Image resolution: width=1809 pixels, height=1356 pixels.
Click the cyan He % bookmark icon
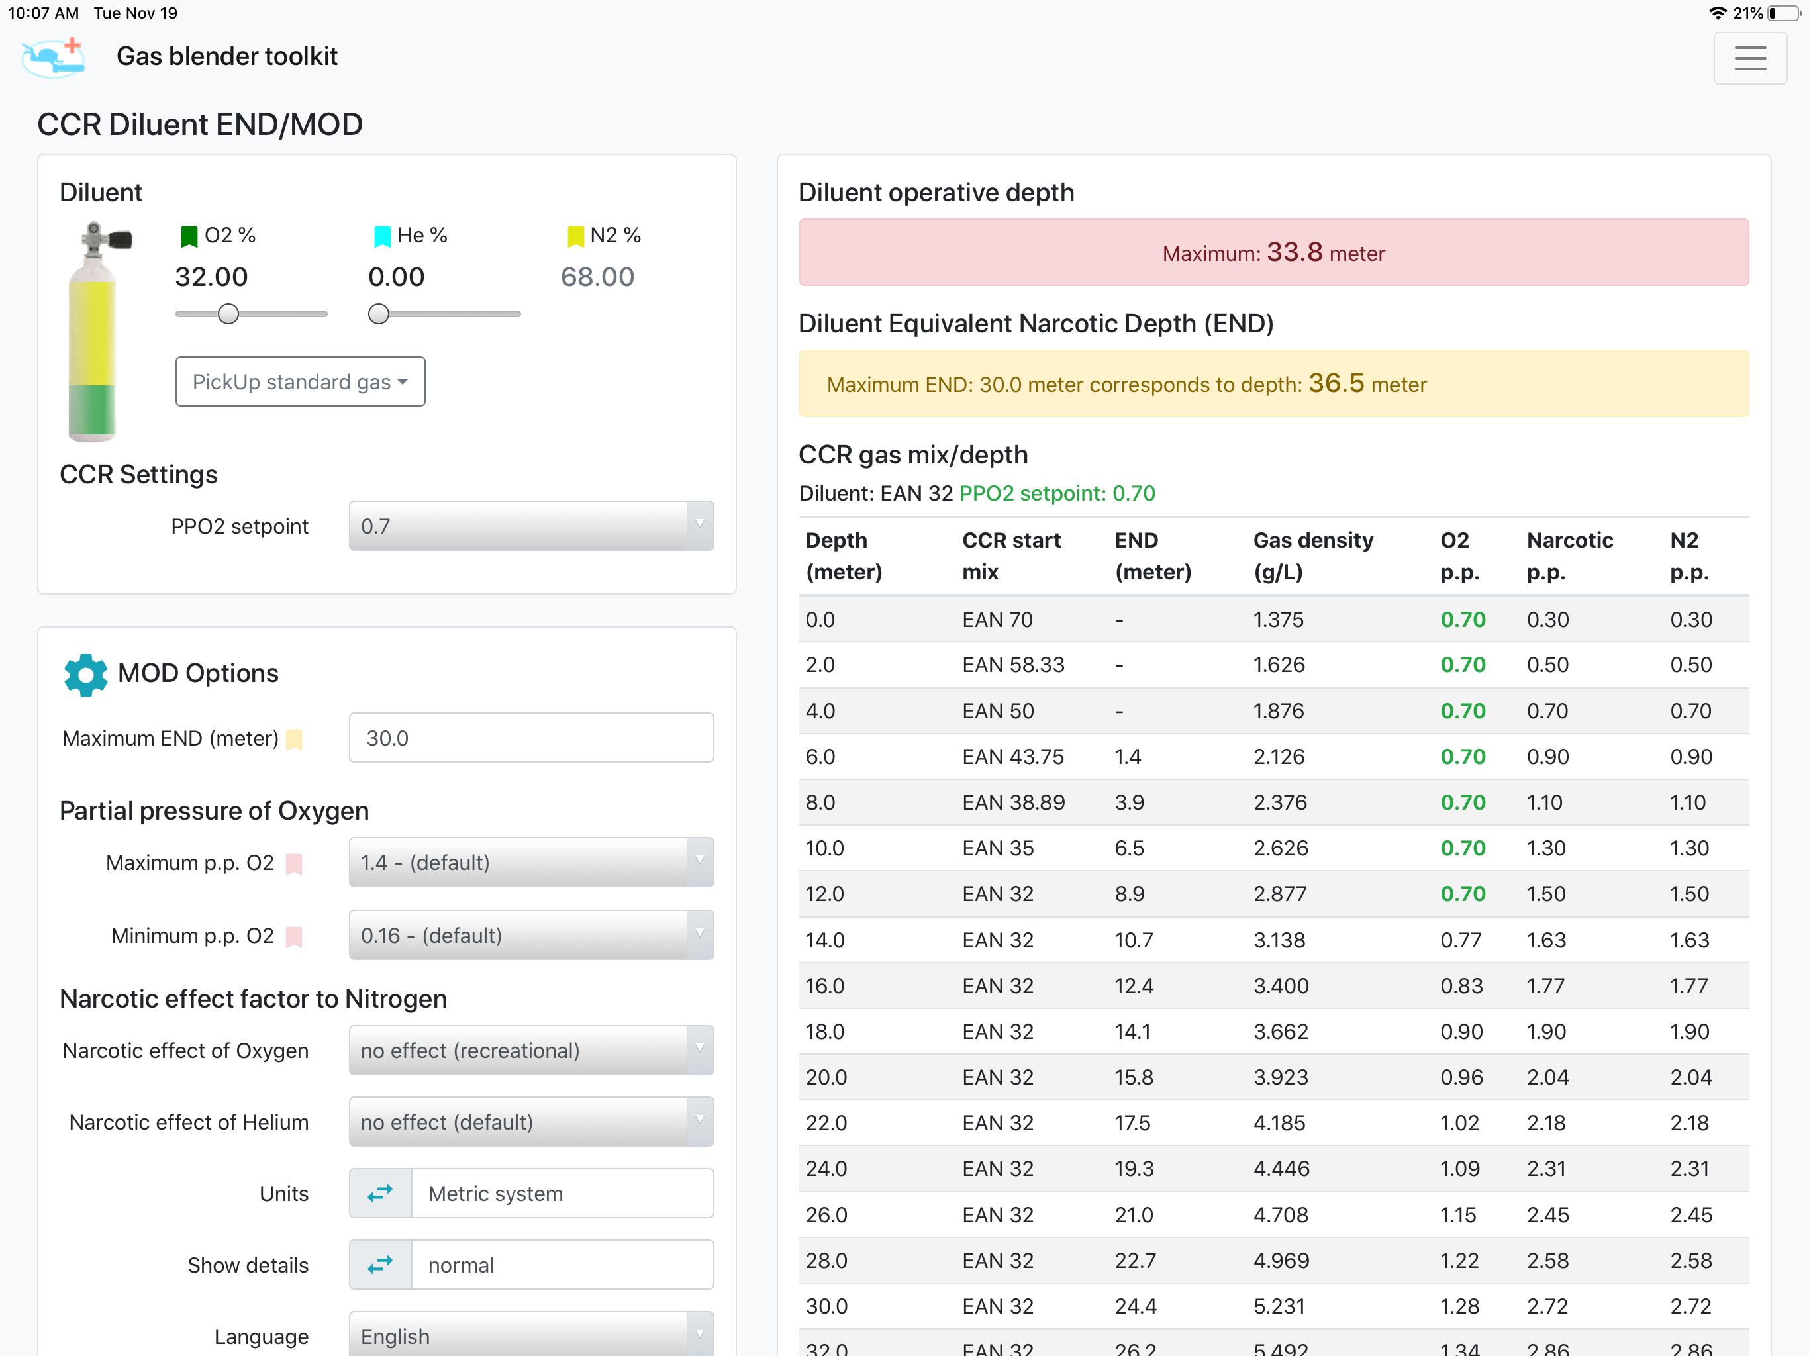pyautogui.click(x=382, y=236)
